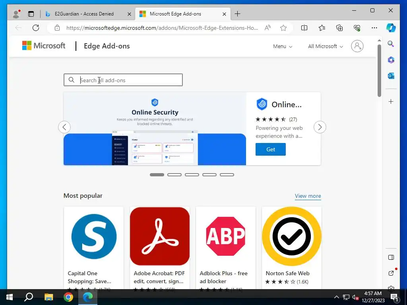The image size is (407, 305).
Task: Select fifth carousel indicator
Action: [x=227, y=175]
